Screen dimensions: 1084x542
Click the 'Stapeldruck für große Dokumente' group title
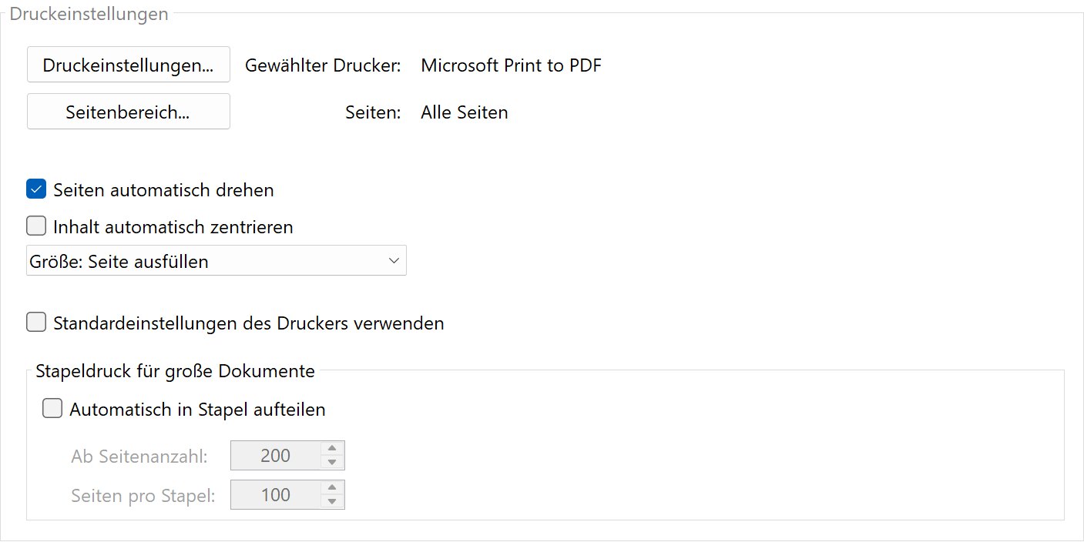pyautogui.click(x=175, y=370)
